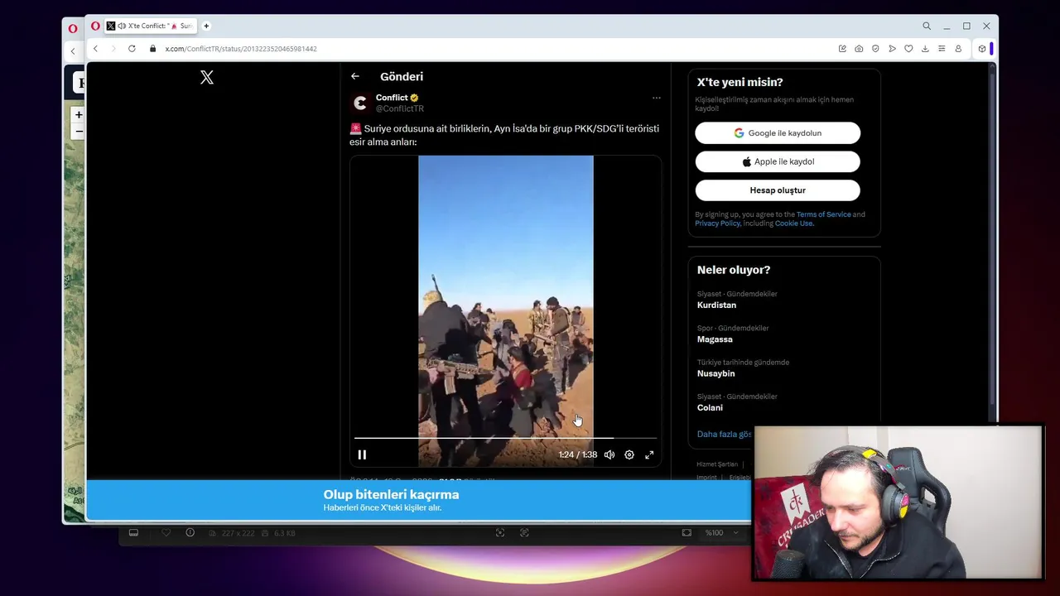Seek along the video progress bar
This screenshot has width=1060, height=596.
(505, 438)
